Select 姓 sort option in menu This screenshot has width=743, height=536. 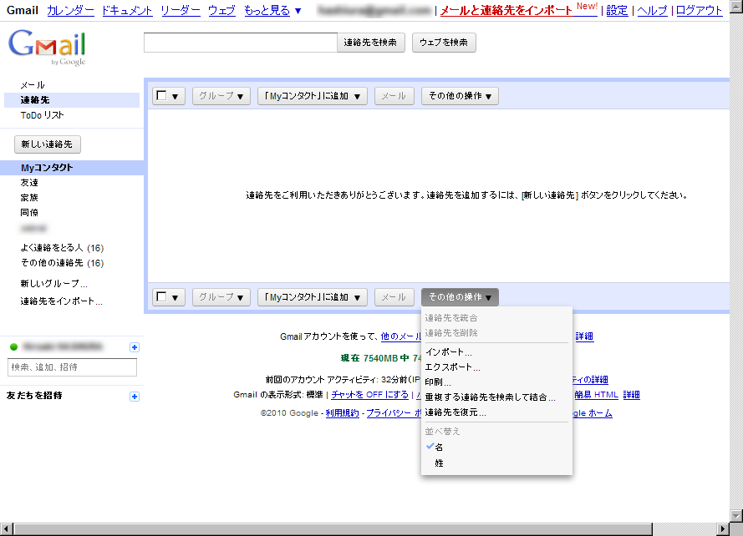coord(439,463)
